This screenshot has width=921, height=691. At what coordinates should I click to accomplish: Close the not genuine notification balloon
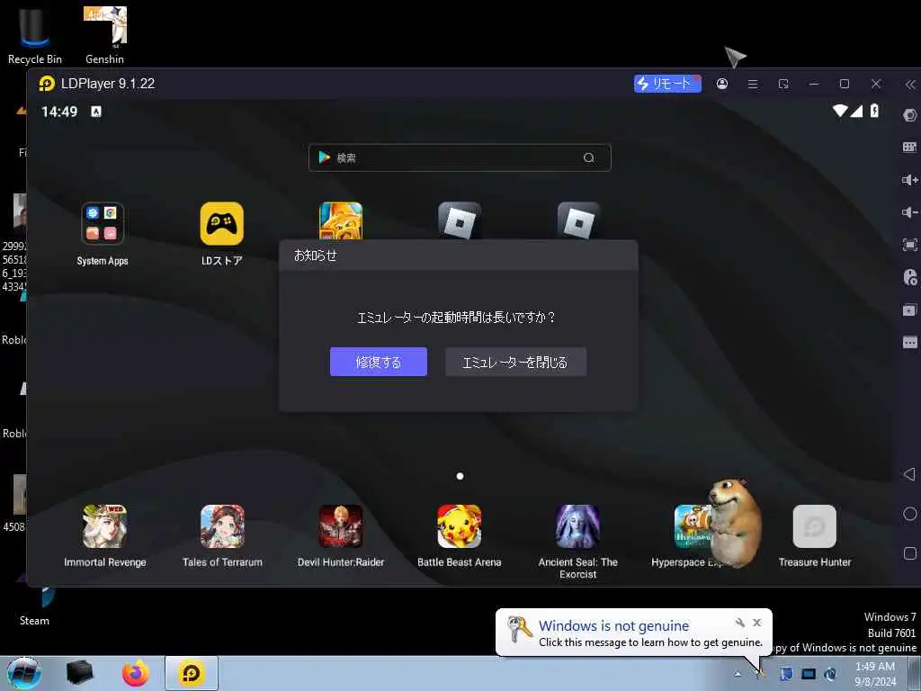pyautogui.click(x=757, y=623)
